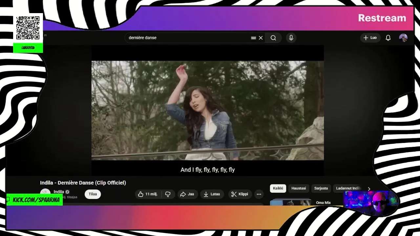Screen dimensions: 420x236
Task: Click the video player frame
Action: tap(208, 110)
